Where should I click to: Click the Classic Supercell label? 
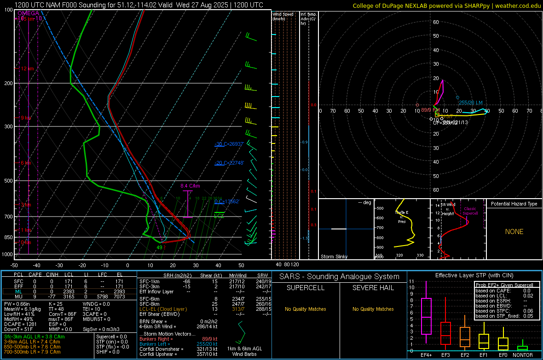pyautogui.click(x=470, y=211)
